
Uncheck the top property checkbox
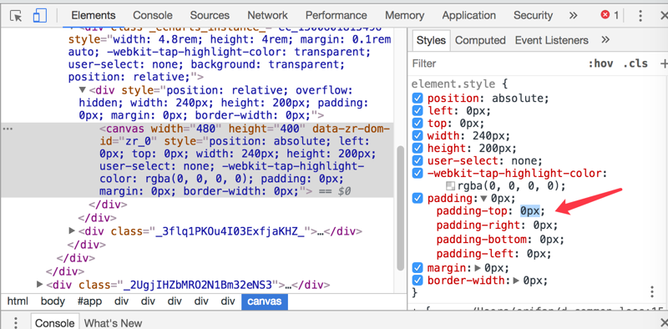click(417, 124)
